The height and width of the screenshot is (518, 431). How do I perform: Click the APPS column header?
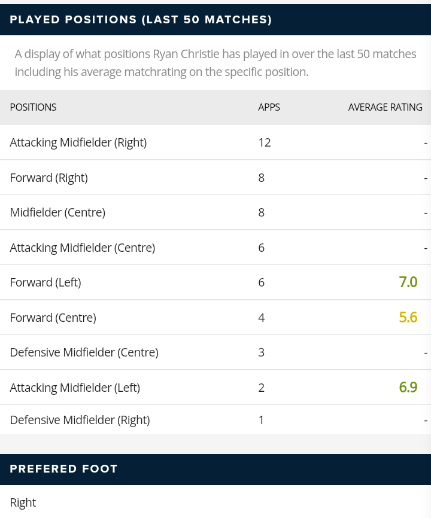(x=269, y=107)
